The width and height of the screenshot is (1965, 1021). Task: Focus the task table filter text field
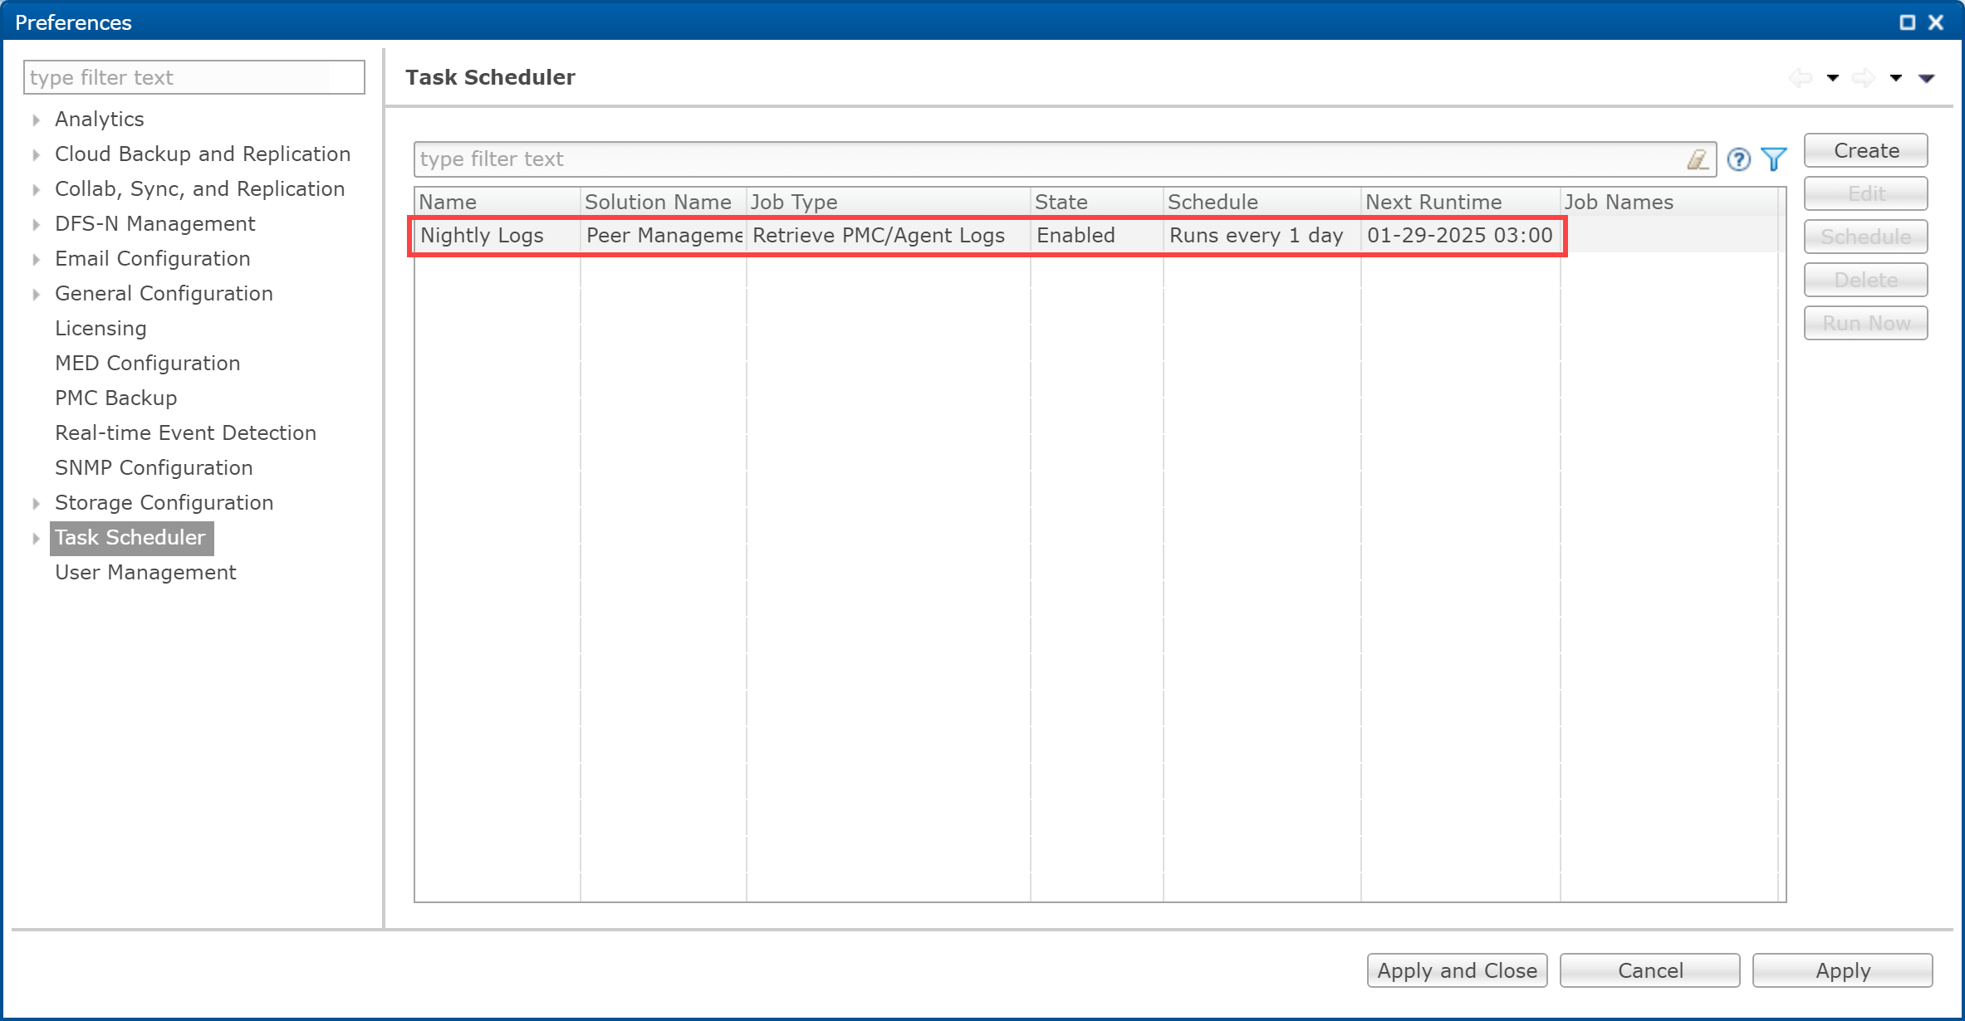click(1046, 159)
